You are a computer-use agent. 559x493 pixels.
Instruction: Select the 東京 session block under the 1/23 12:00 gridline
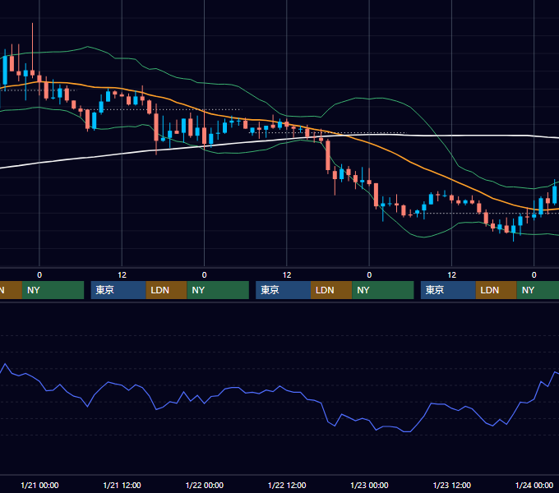448,290
